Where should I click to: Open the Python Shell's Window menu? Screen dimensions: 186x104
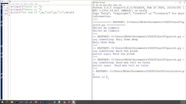pos(115,5)
